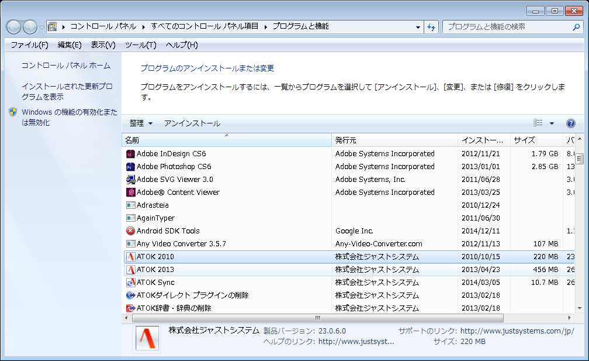Navigate to すべてのコントロール パネル項目 breadcrumb

[205, 26]
